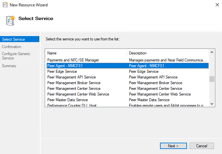Click the vertical scrollbar thumb
The image size is (222, 154).
212,79
